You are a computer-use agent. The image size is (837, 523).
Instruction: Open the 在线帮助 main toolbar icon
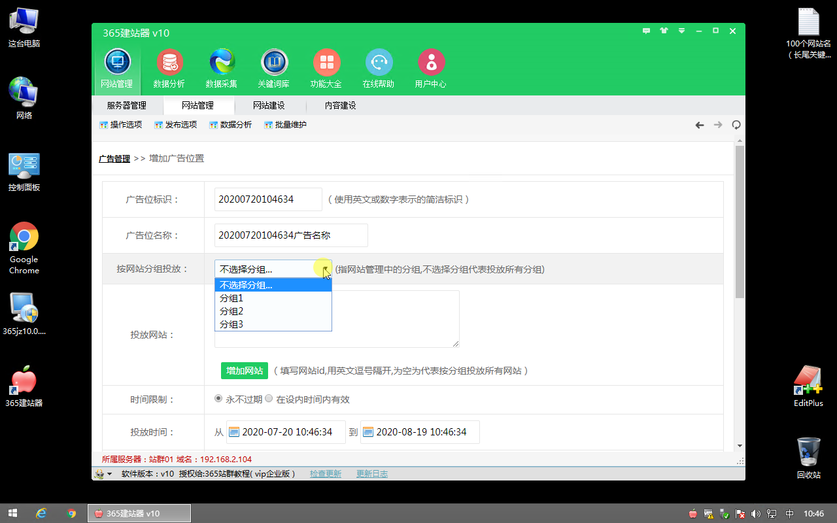(379, 68)
